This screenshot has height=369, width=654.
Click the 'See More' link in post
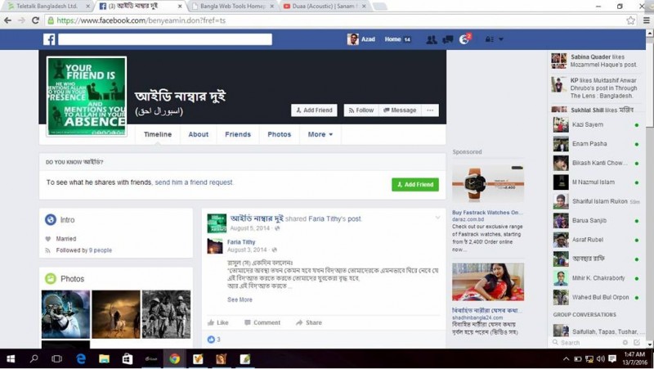click(240, 300)
